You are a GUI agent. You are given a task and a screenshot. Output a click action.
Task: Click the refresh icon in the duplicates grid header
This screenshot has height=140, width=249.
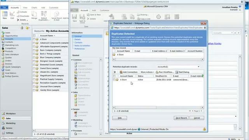202,76
